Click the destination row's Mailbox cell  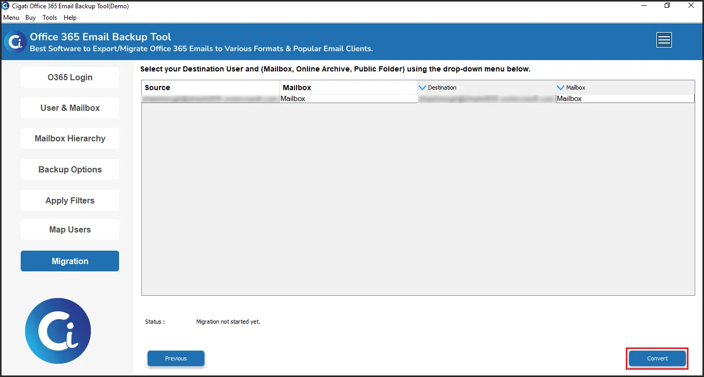625,98
